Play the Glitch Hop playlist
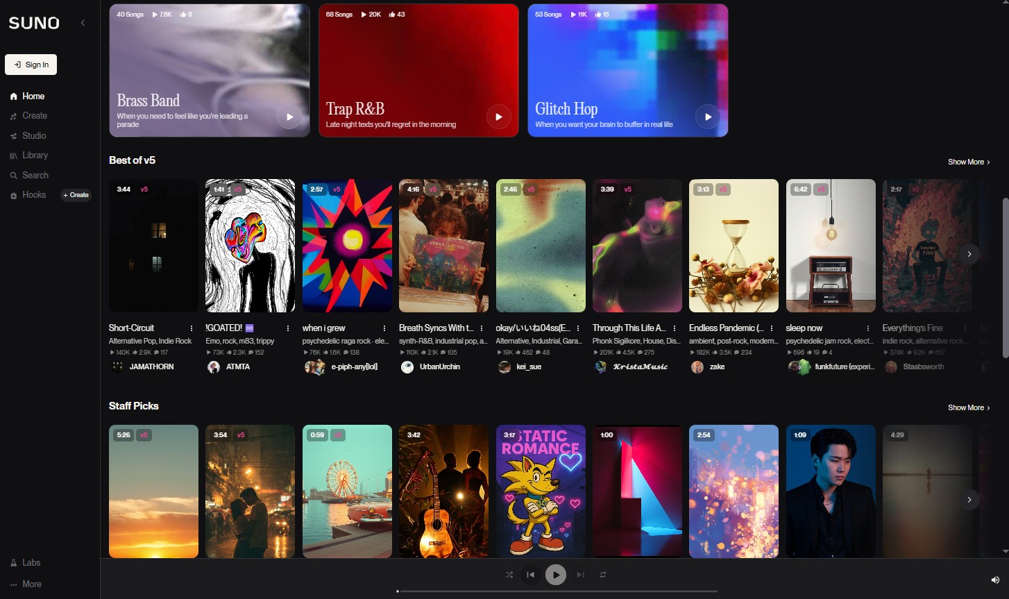This screenshot has width=1009, height=599. [707, 117]
